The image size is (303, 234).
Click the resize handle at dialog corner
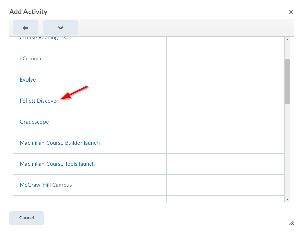(x=291, y=223)
